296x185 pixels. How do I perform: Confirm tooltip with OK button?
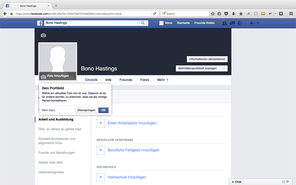104,110
